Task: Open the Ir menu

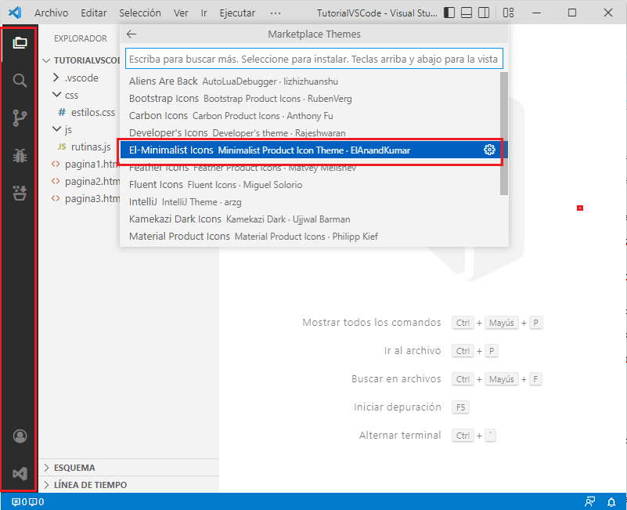Action: pos(204,13)
